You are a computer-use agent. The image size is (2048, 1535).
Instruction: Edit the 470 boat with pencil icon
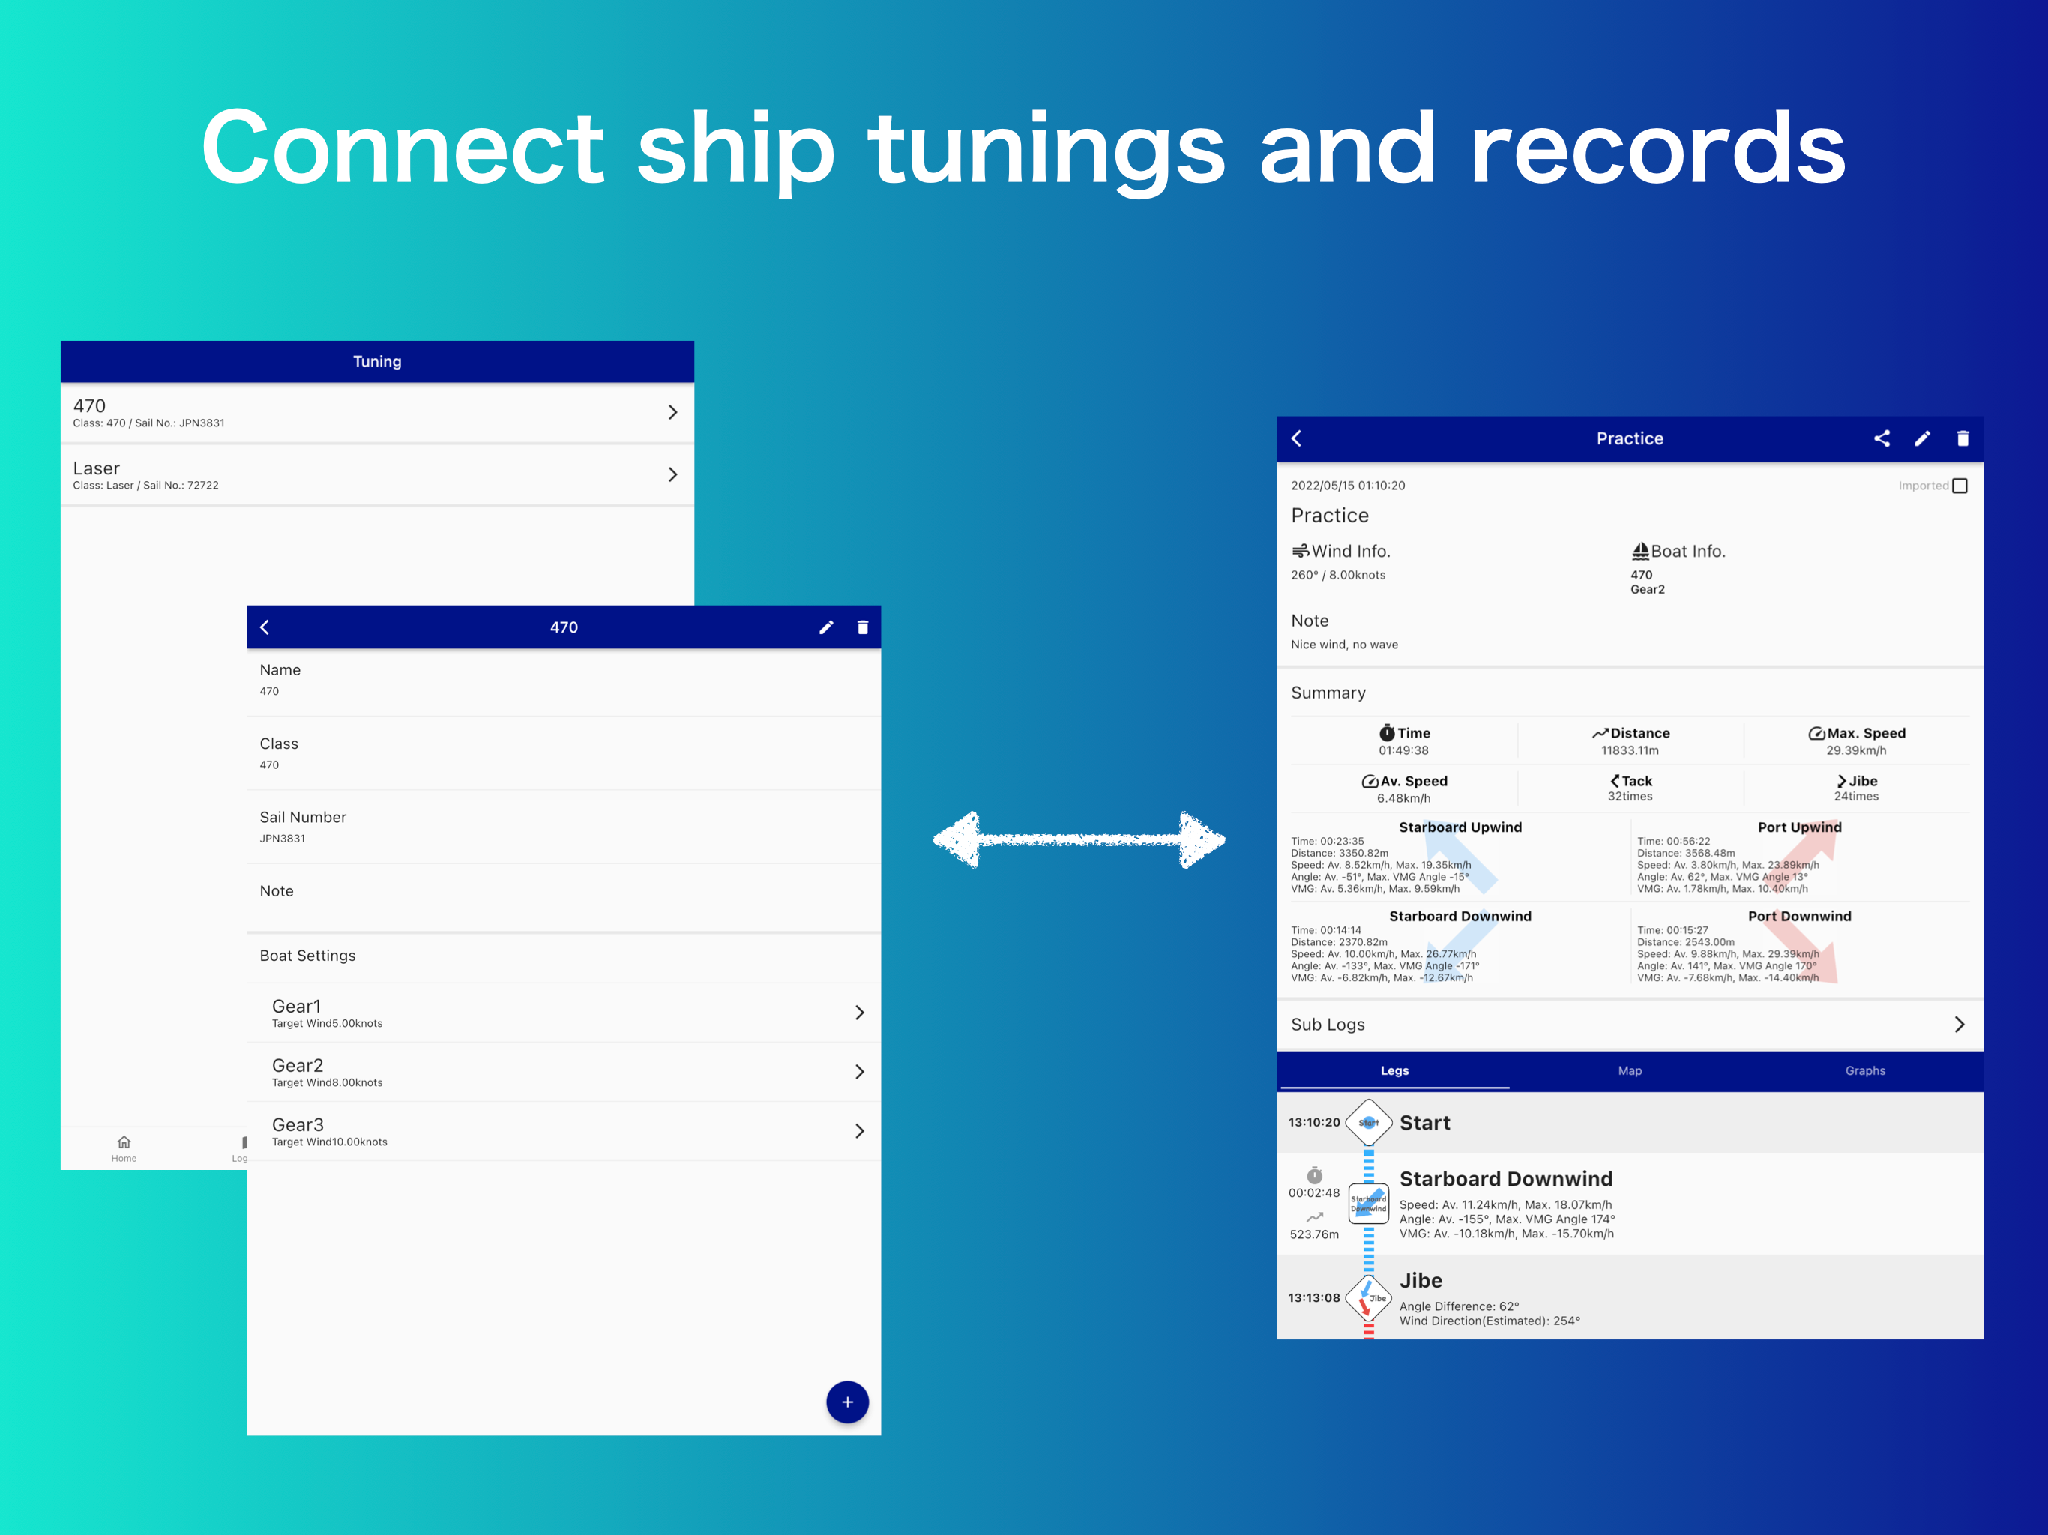(826, 627)
